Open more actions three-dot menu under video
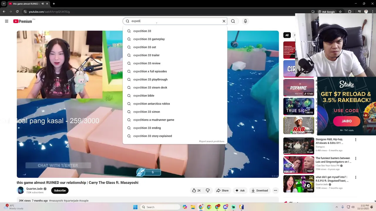Image resolution: width=376 pixels, height=211 pixels. point(276,190)
